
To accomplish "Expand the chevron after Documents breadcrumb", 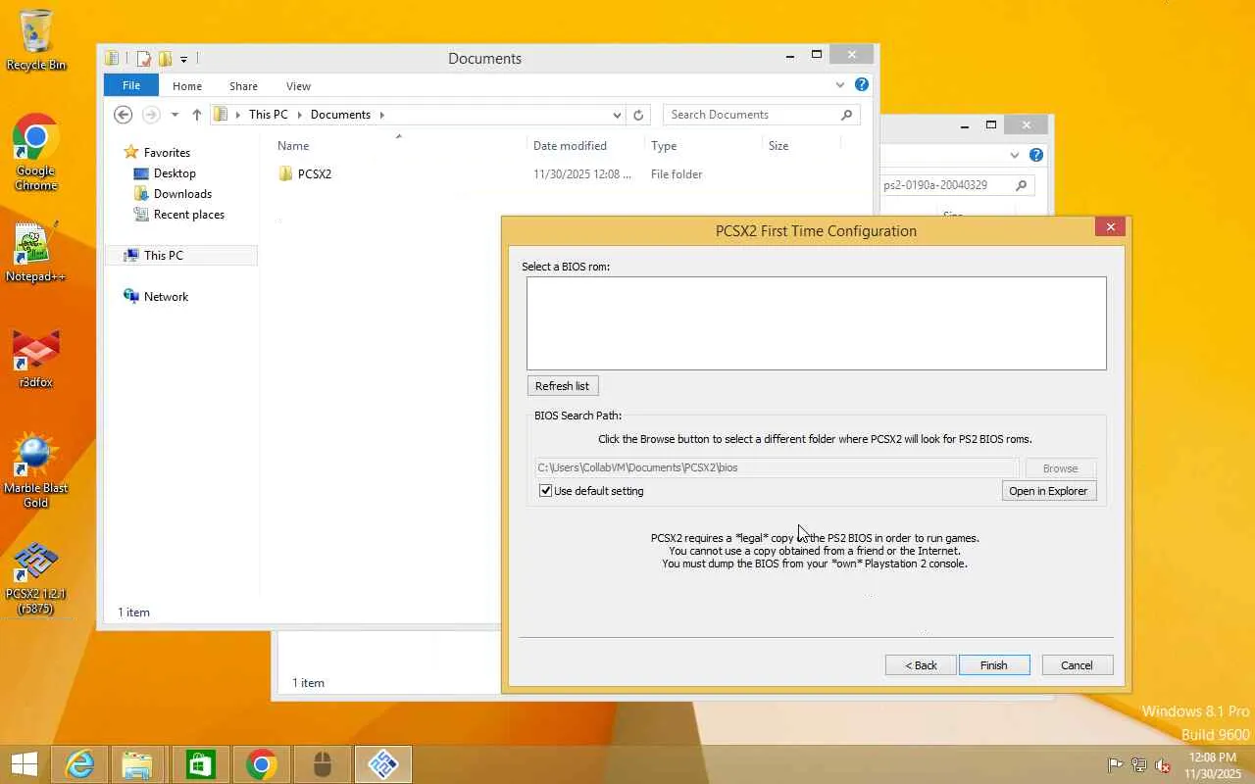I will tap(382, 115).
